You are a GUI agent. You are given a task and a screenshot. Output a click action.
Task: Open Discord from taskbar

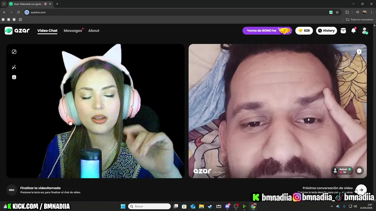click(227, 206)
